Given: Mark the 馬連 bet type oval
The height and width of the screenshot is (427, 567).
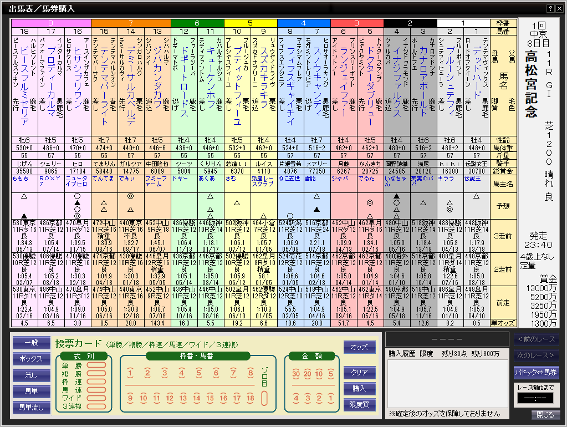Looking at the screenshot, I should point(96,390).
